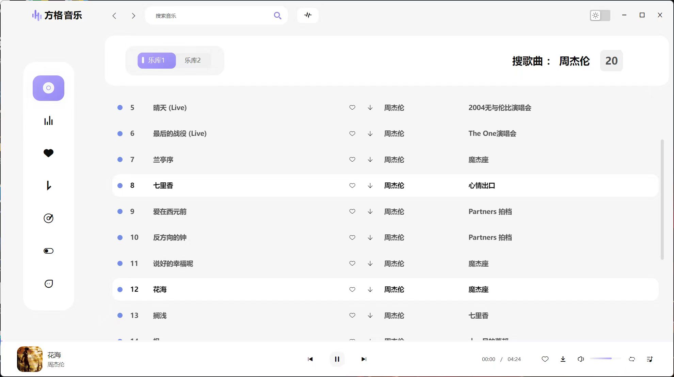Click the face icon in sidebar

pyautogui.click(x=48, y=284)
